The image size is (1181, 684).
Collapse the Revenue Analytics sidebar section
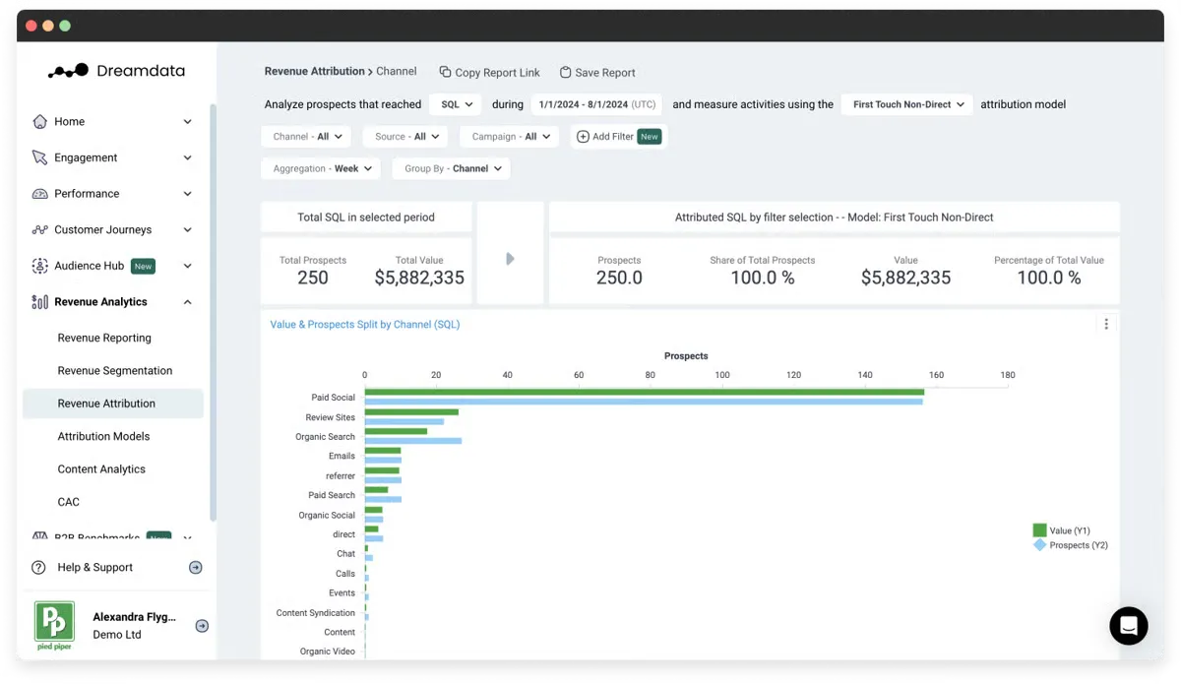click(x=186, y=301)
